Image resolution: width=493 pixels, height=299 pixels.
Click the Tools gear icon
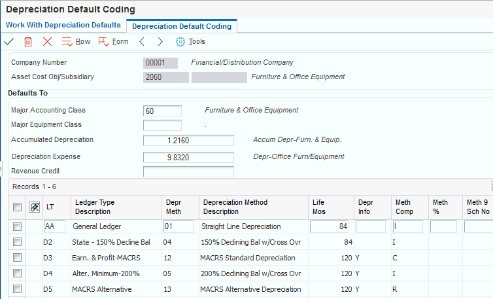pyautogui.click(x=180, y=41)
